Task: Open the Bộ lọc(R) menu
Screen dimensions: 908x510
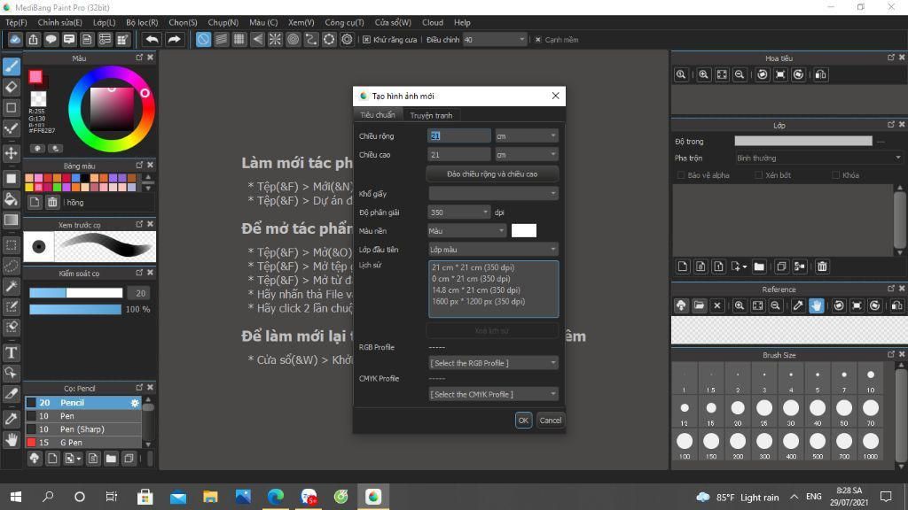Action: point(142,22)
